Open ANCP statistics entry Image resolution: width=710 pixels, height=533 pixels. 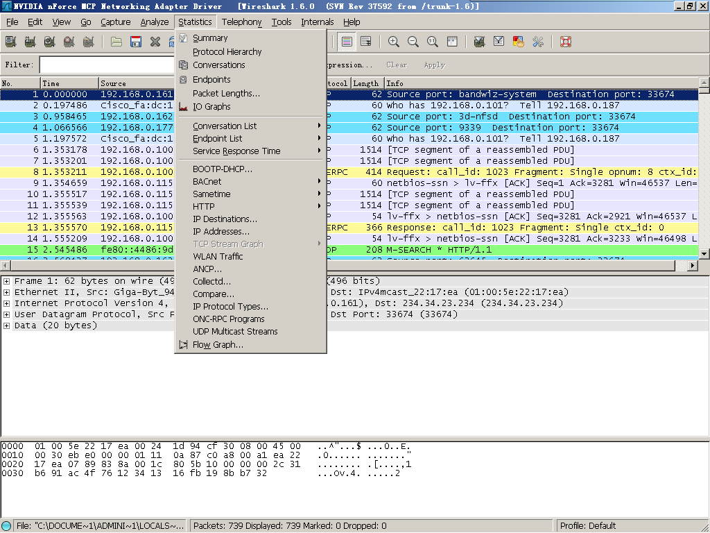250,269
